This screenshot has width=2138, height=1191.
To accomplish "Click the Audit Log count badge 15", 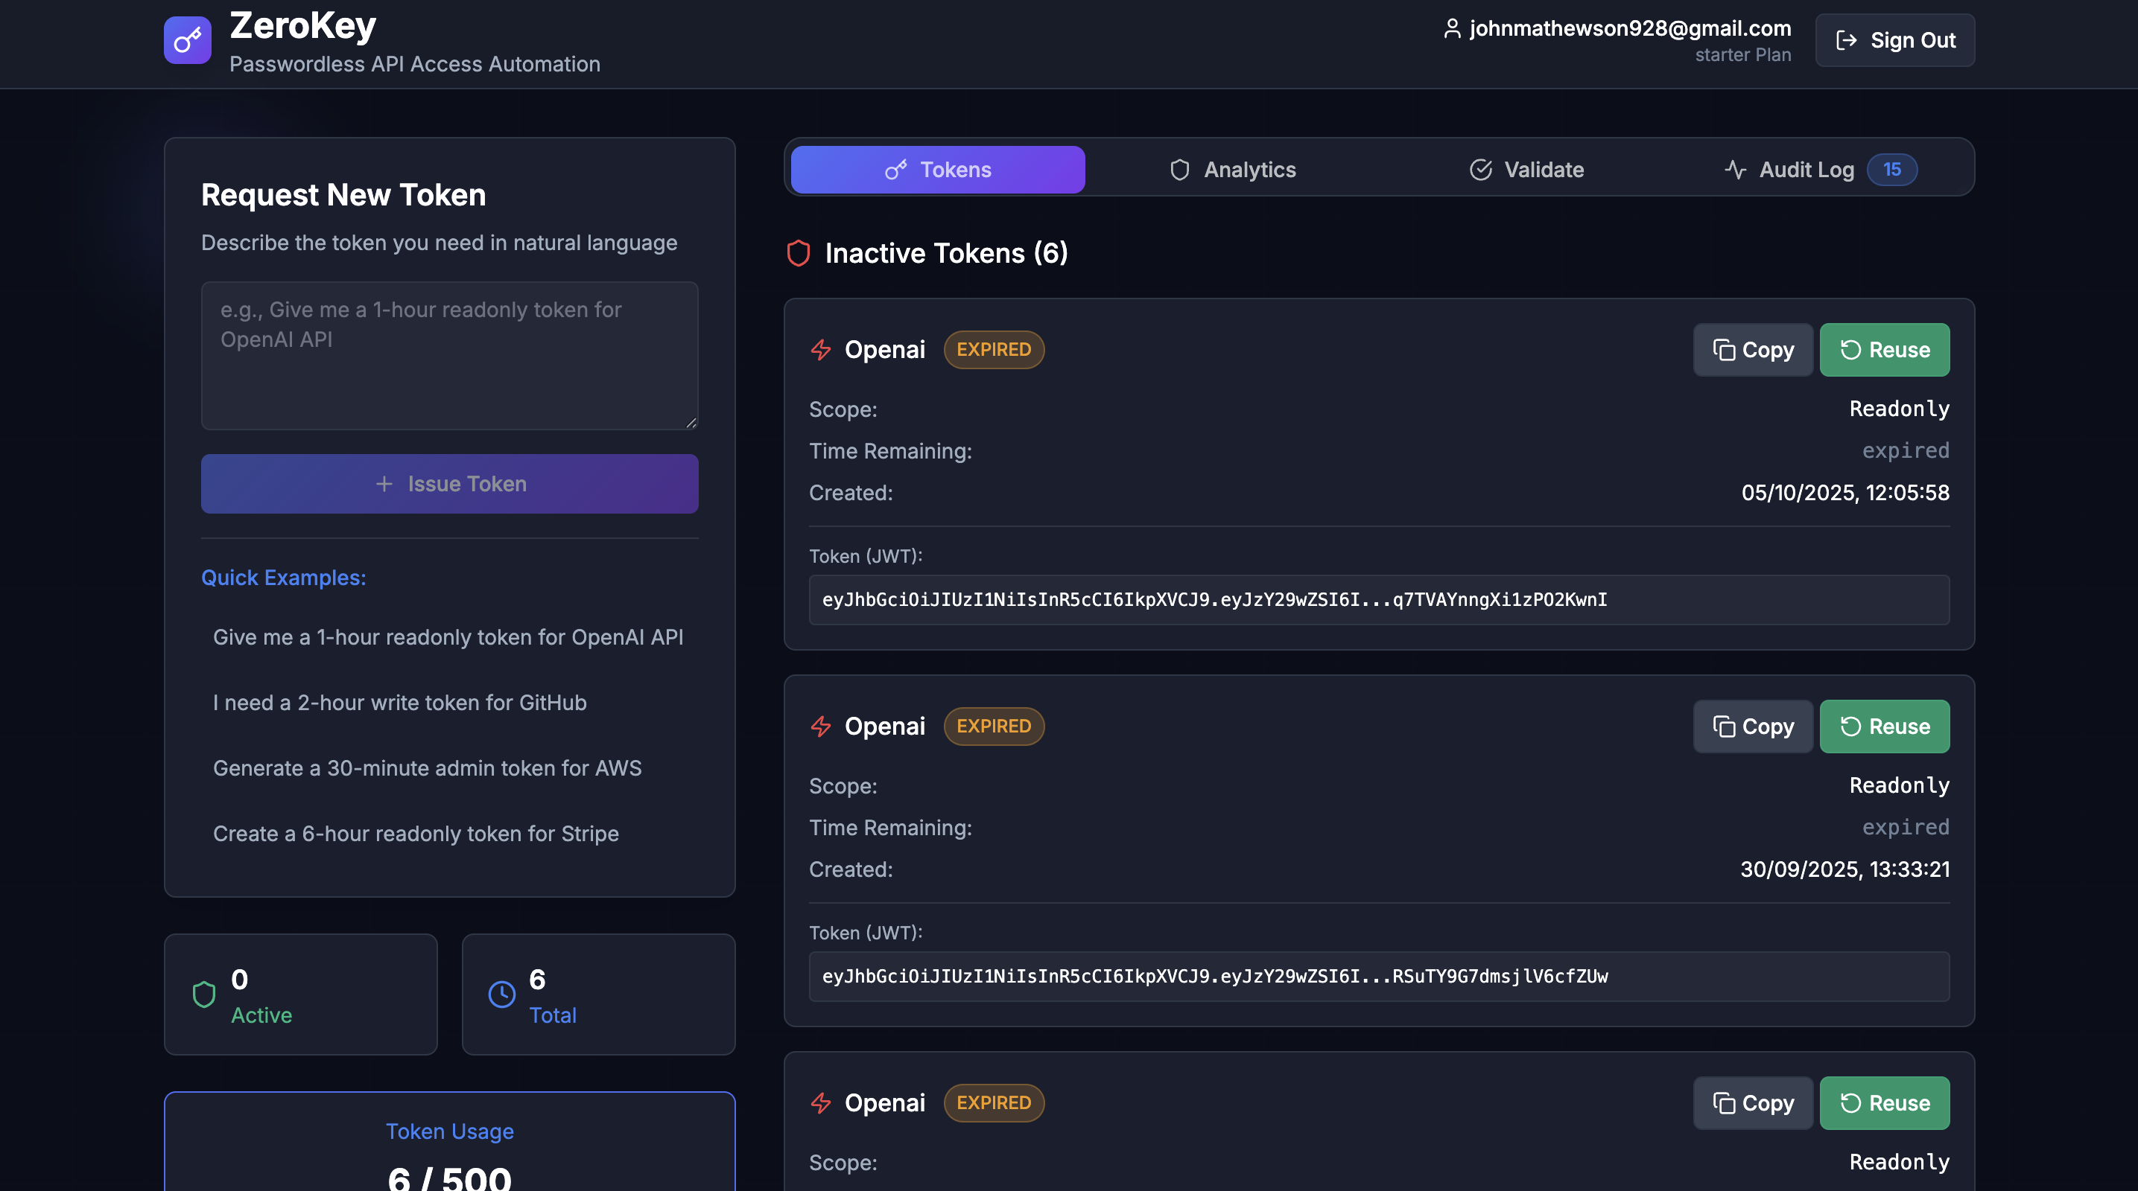I will 1891,169.
